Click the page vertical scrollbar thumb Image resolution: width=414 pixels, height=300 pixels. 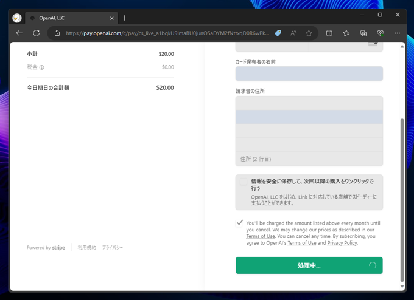tap(402, 200)
